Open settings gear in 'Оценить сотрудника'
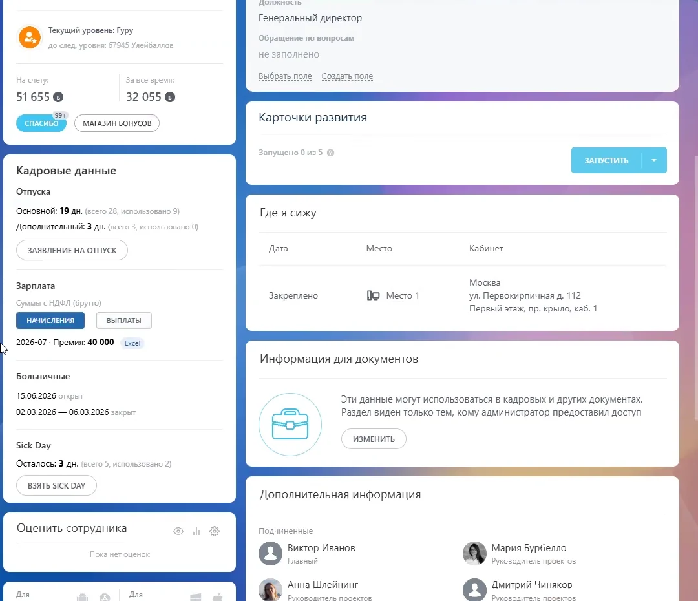 (x=215, y=531)
